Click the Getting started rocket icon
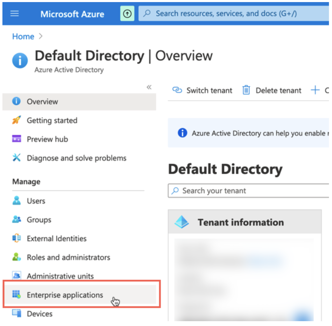The width and height of the screenshot is (332, 326). (x=17, y=120)
